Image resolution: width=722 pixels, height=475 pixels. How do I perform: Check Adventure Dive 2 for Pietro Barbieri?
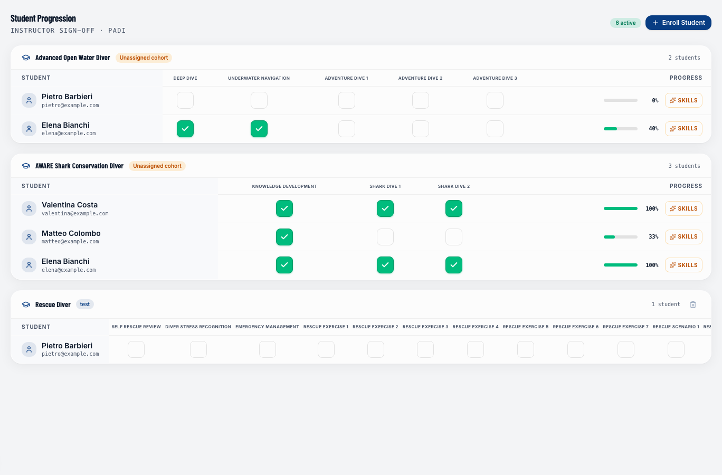click(421, 100)
